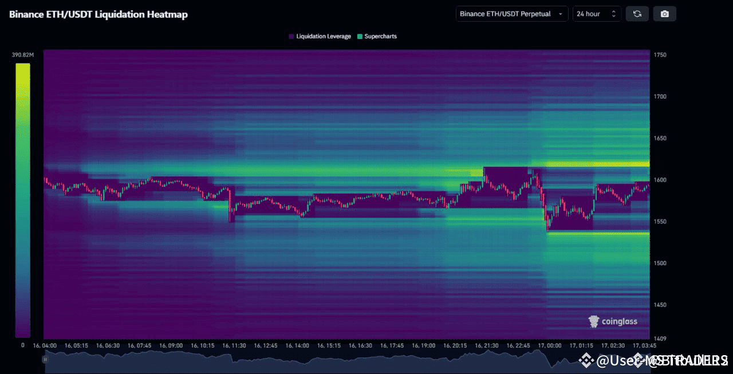Click the 17, 03:45 time axis label
Screen dimensions: 733x374
(644, 346)
